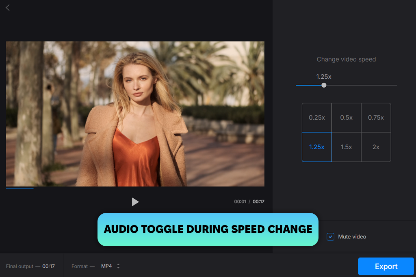
Task: Click the Change video speed heading
Action: coord(346,59)
